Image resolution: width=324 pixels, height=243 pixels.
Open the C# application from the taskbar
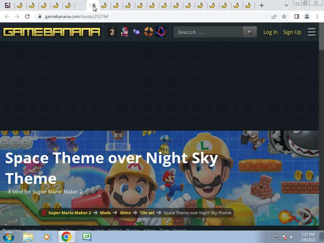pyautogui.click(x=87, y=237)
